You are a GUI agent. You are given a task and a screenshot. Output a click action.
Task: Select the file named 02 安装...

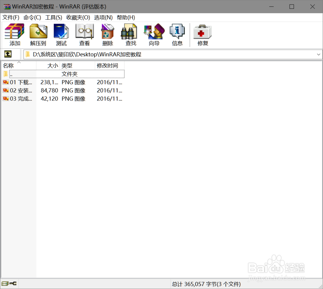21,90
